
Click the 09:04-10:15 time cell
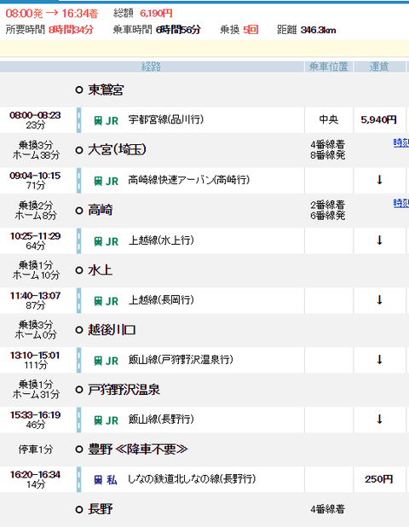coord(35,181)
